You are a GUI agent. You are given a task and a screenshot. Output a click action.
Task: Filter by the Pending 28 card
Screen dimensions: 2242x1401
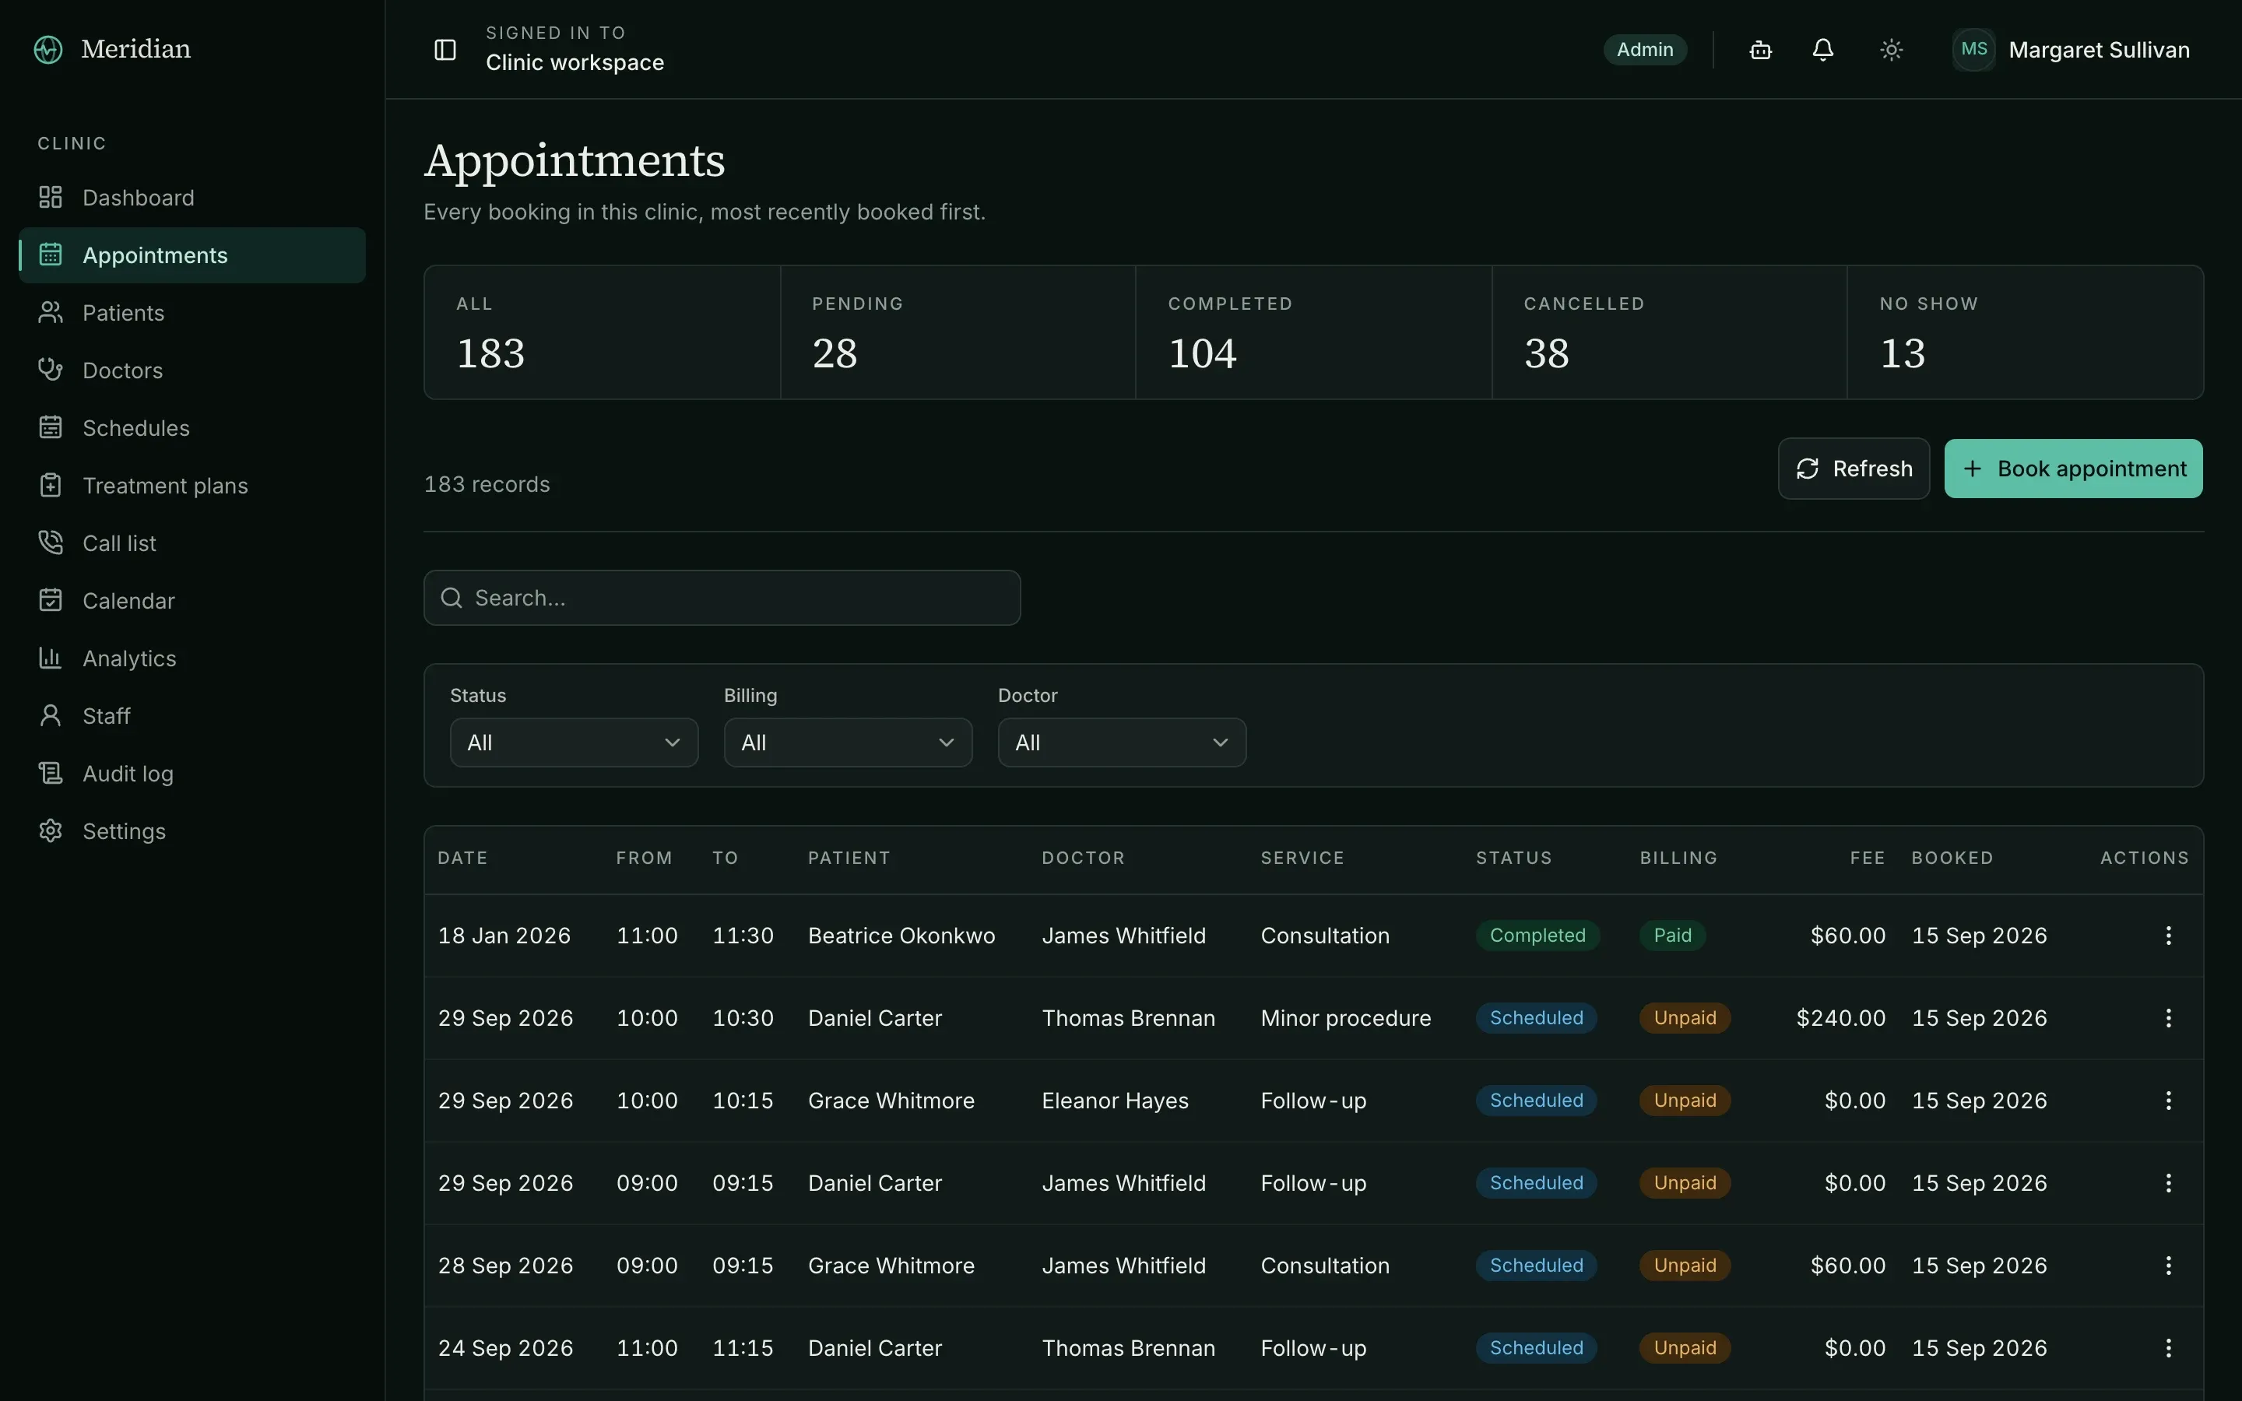958,332
